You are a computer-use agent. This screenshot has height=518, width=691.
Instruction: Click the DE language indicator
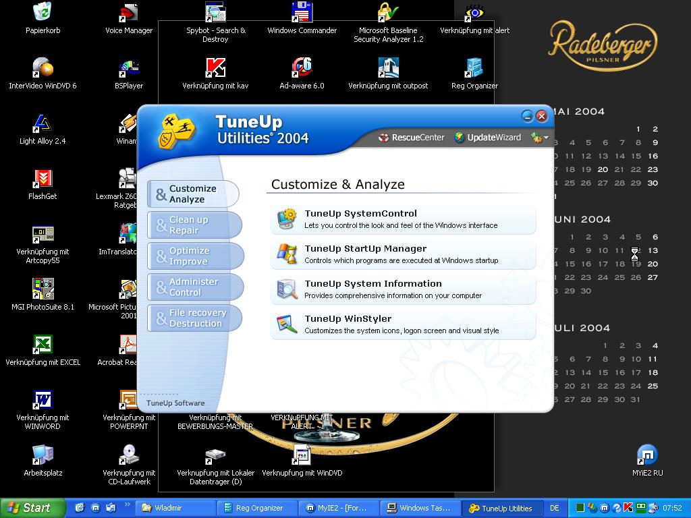555,508
